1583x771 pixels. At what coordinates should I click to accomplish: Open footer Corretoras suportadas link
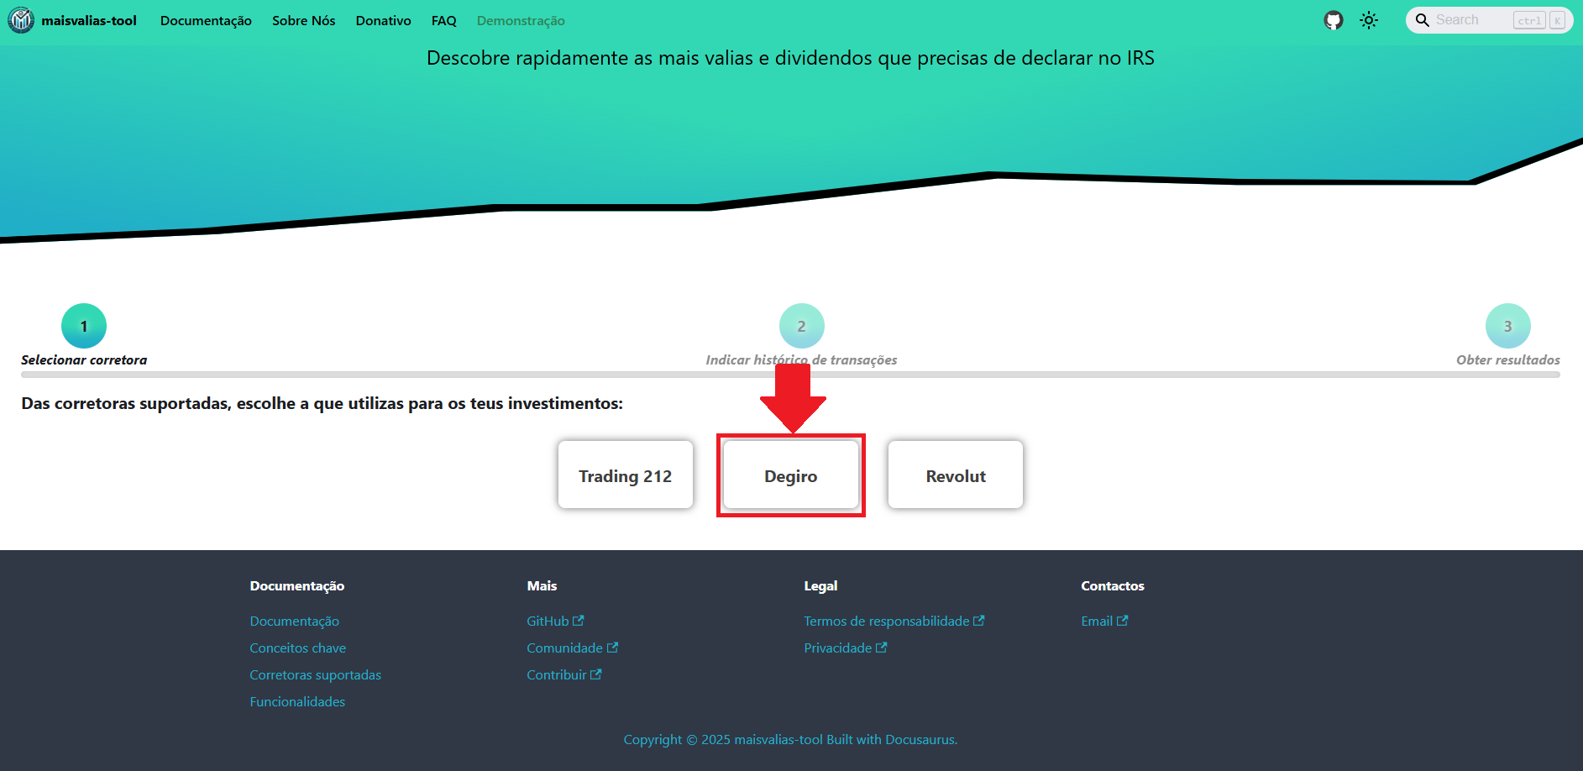315,674
